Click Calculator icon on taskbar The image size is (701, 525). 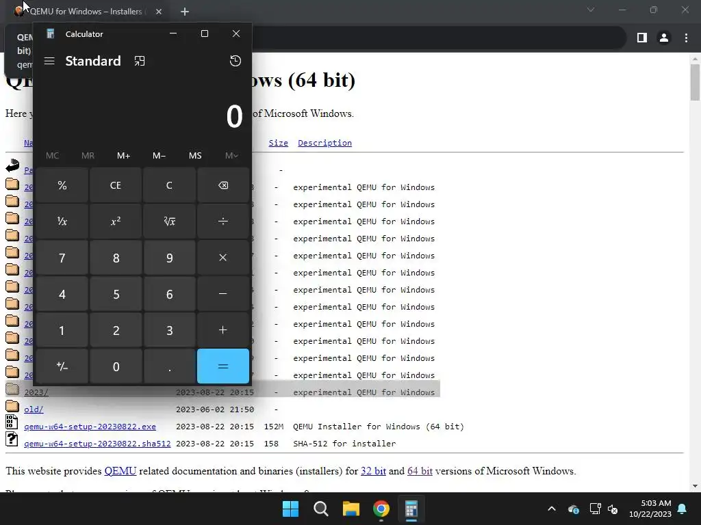411,509
